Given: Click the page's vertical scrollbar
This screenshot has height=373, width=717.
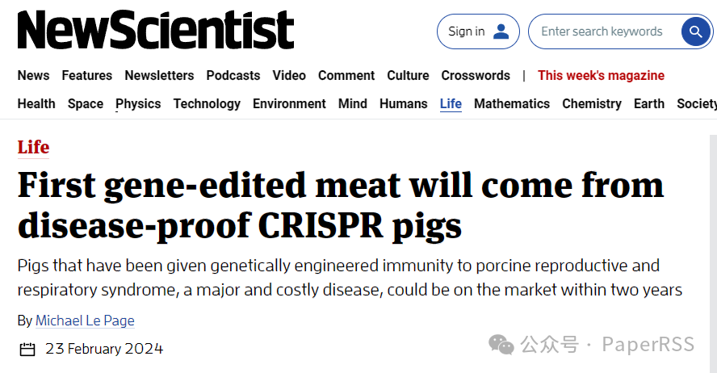Looking at the screenshot, I should click(713, 254).
